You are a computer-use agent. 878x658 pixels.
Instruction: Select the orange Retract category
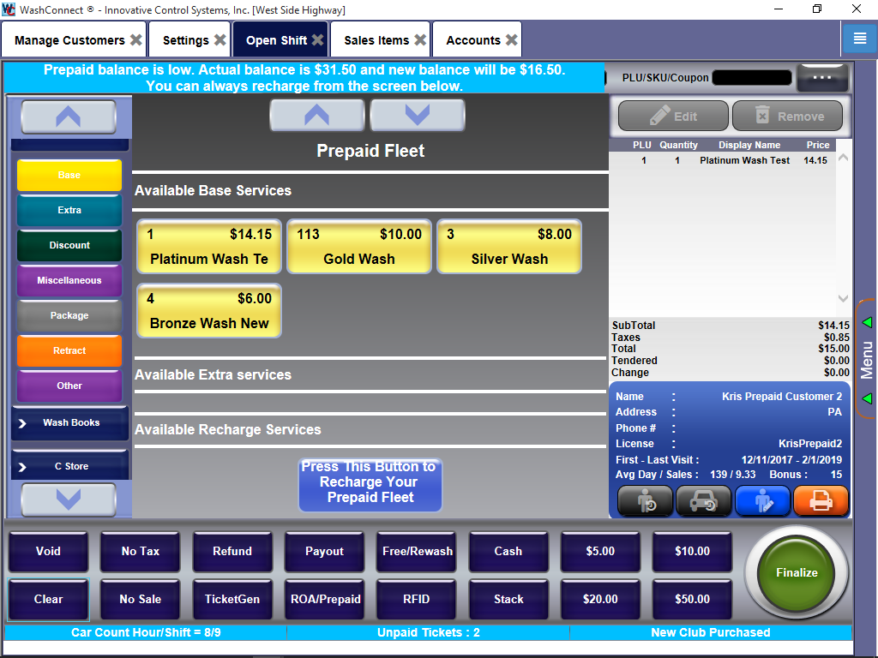pos(69,350)
